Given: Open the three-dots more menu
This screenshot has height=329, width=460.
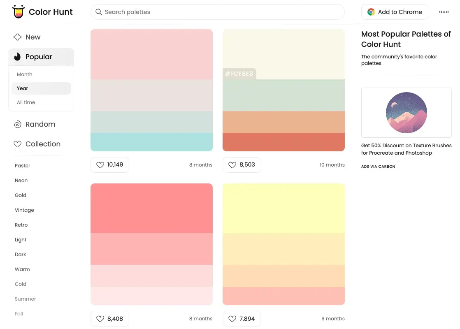Looking at the screenshot, I should (x=444, y=12).
